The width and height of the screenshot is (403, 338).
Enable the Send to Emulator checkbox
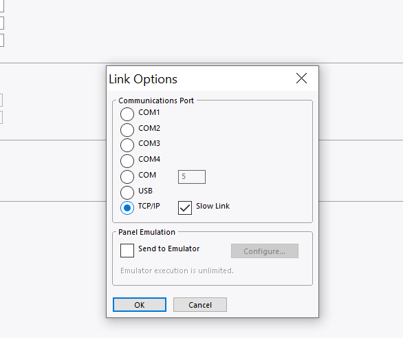pos(127,251)
